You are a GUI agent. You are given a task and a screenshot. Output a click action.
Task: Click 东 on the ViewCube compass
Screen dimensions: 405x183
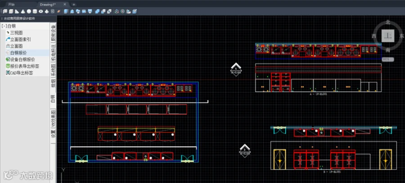click(x=401, y=36)
